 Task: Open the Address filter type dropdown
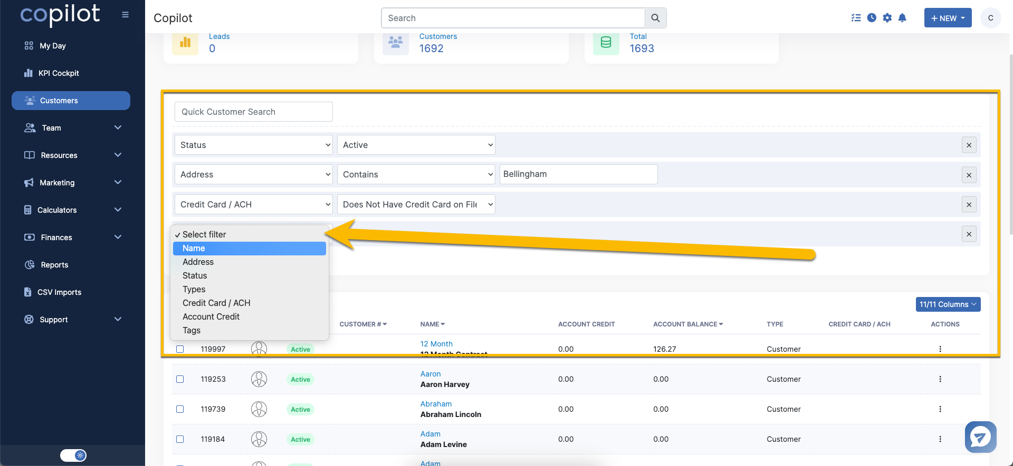tap(254, 174)
